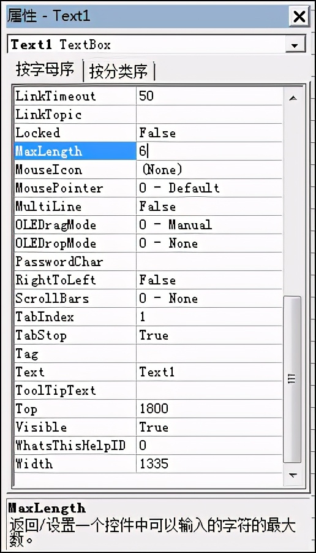This screenshot has height=553, width=316.
Task: Click the empty Tag value cell
Action: (209, 353)
